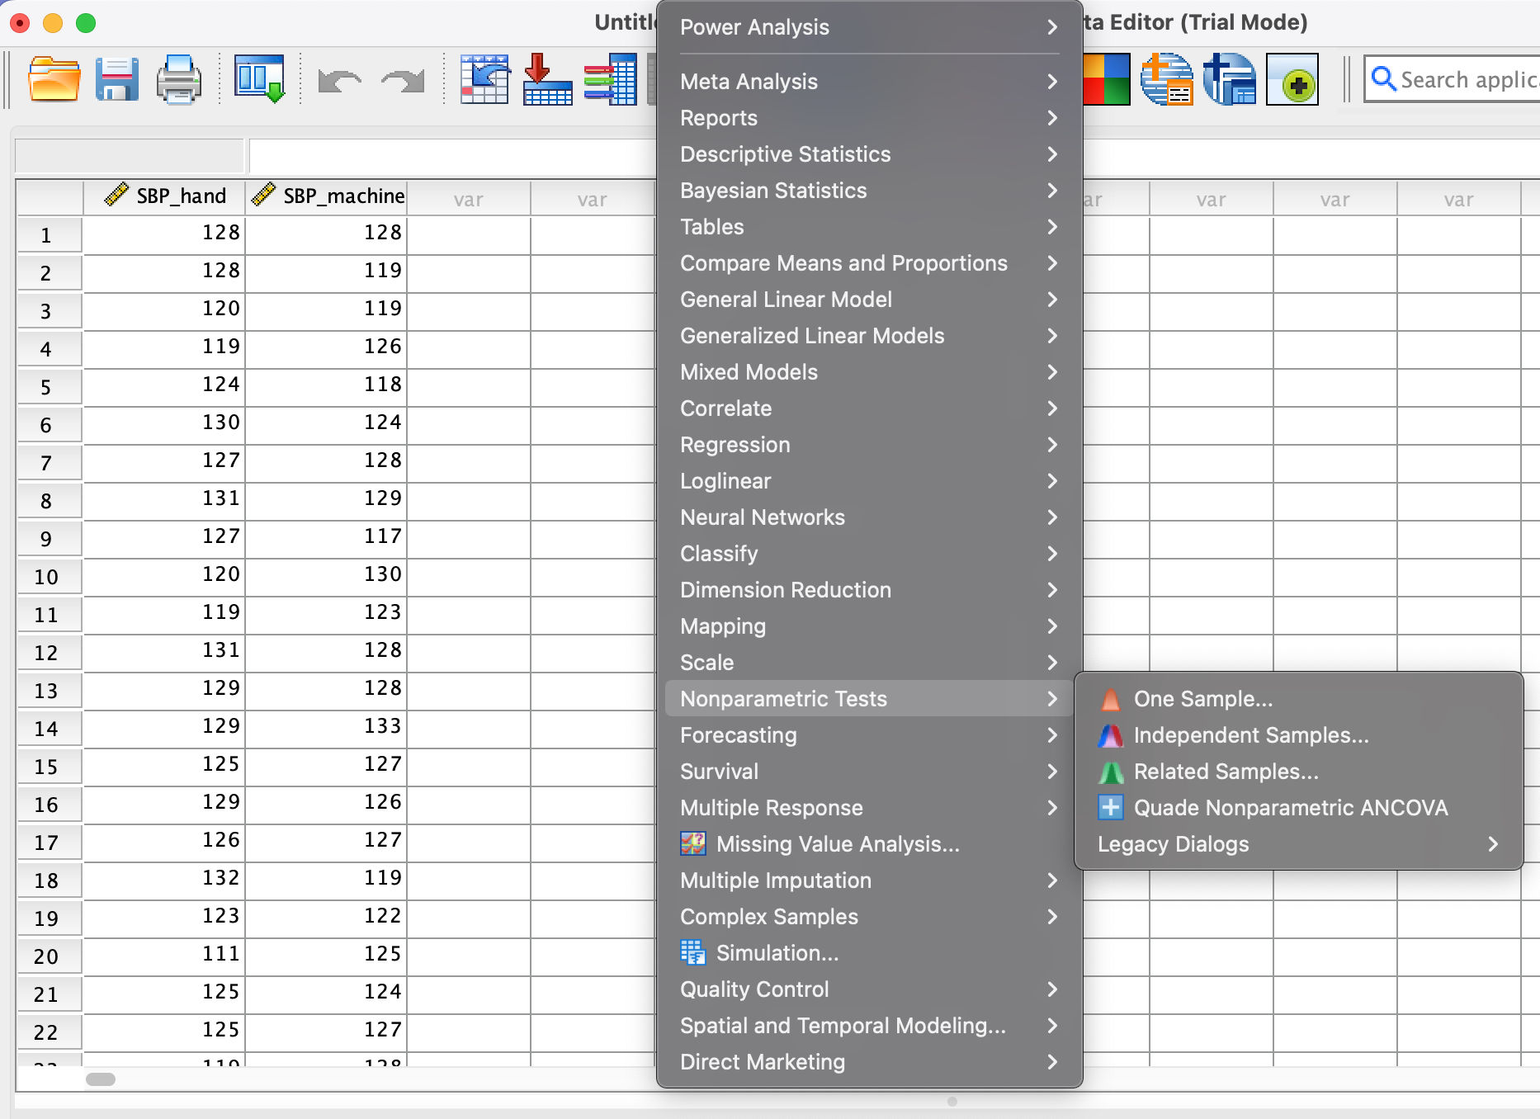
Task: Click the Open data document folder icon
Action: coord(54,80)
